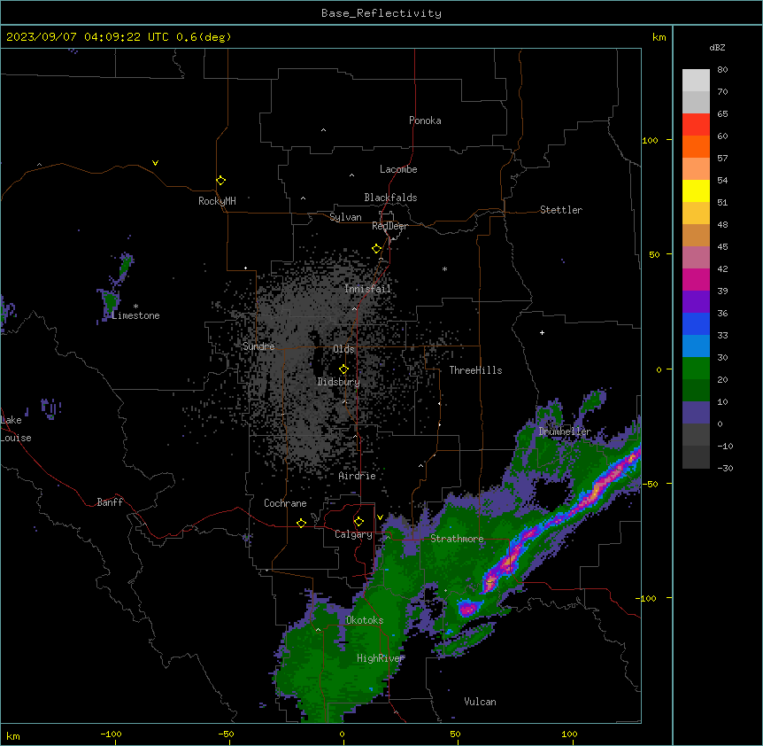Click the green 30 dBZ color swatch
This screenshot has height=746, width=763.
tap(696, 369)
